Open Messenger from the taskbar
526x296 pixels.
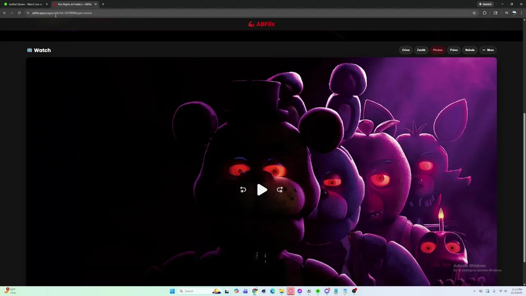tap(300, 291)
